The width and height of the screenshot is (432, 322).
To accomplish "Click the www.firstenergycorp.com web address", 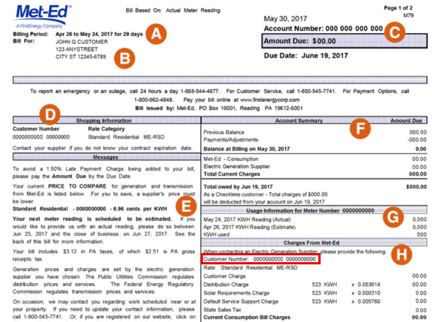I will pyautogui.click(x=270, y=99).
